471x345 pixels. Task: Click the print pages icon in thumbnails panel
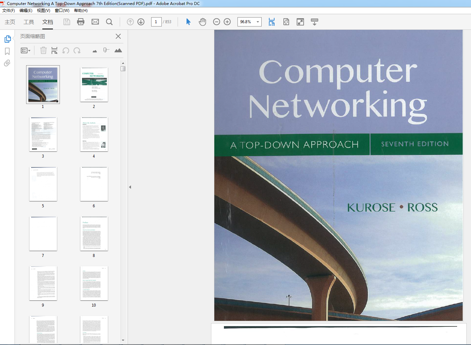point(54,50)
